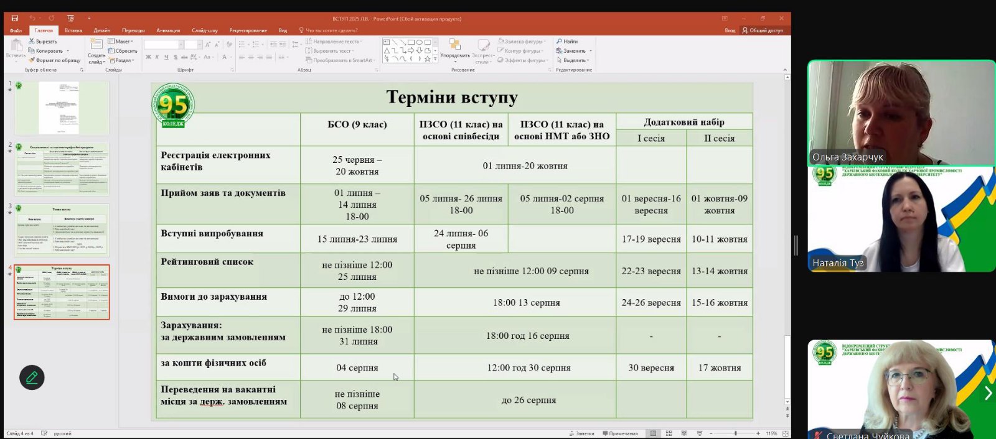This screenshot has height=439, width=996.
Task: Switch to reading view in status bar
Action: click(684, 433)
